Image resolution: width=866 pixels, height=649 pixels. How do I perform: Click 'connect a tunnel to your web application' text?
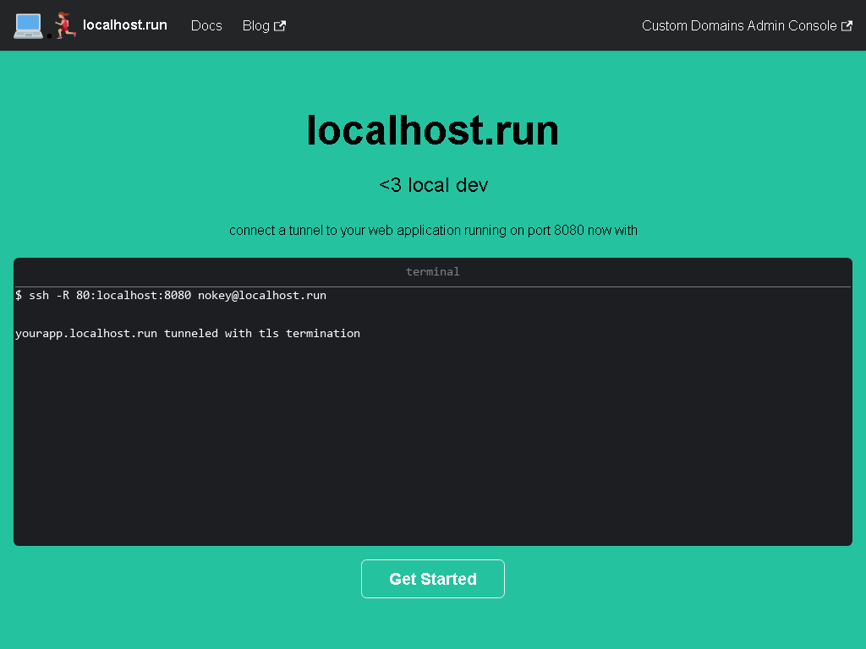pos(434,230)
